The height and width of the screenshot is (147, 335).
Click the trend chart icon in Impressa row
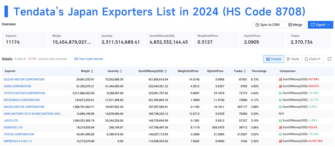click(280, 141)
